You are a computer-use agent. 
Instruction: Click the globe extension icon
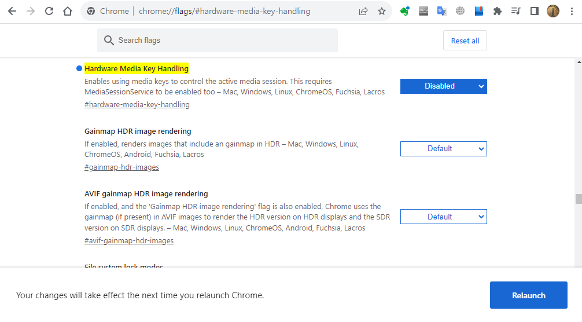[x=461, y=11]
